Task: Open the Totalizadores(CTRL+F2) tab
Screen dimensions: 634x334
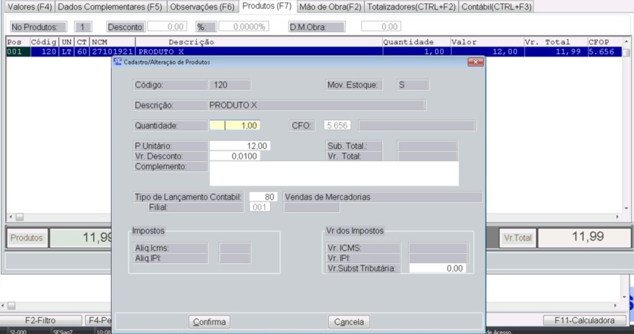Action: 411,7
